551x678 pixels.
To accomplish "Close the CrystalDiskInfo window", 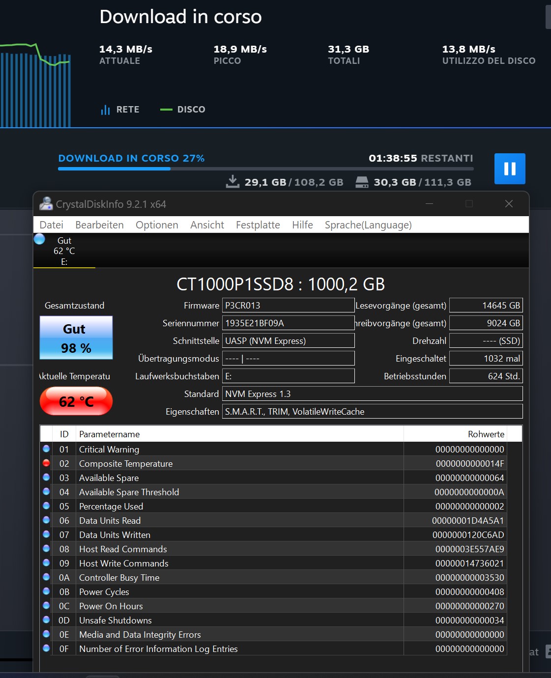I will point(509,203).
